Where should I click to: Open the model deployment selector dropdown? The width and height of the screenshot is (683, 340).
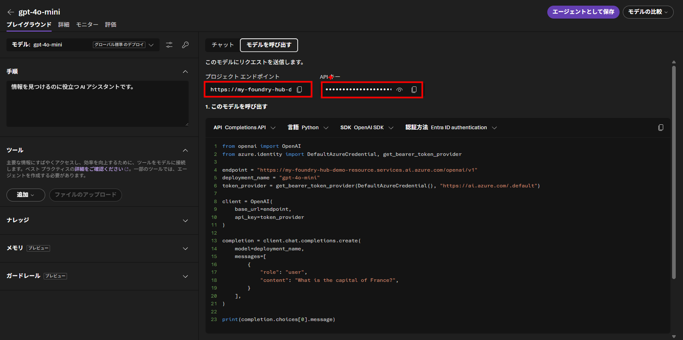click(83, 45)
